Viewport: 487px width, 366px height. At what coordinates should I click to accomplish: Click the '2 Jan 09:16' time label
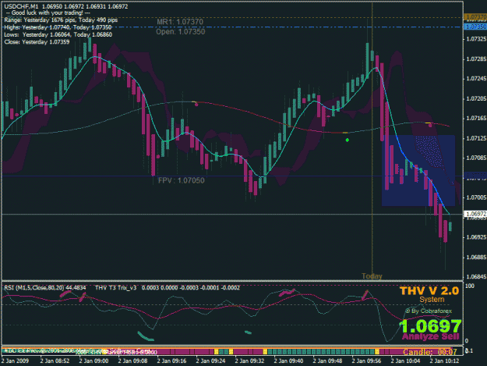click(171, 361)
